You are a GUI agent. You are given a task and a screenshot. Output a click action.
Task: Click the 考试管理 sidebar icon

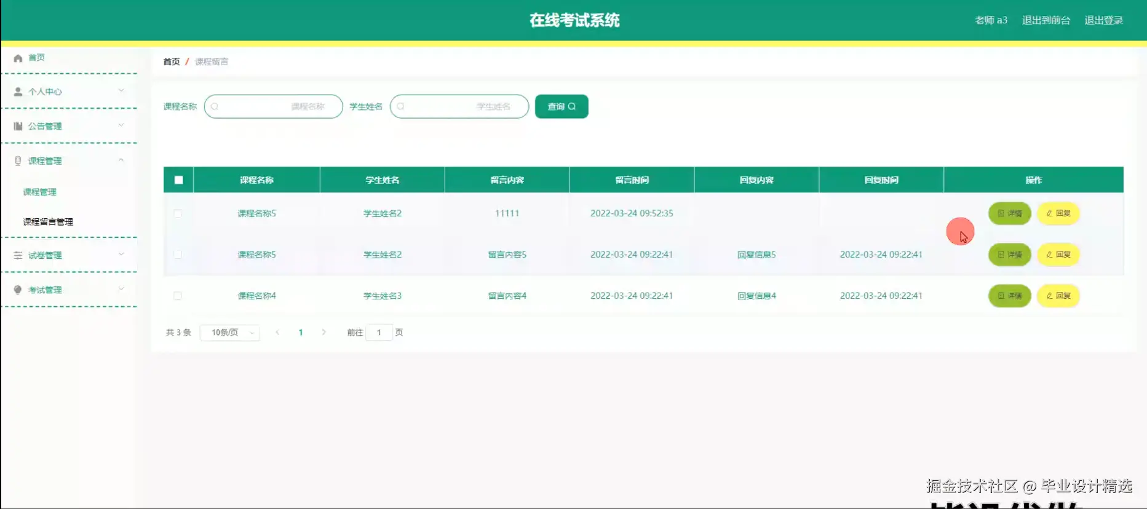(x=18, y=290)
